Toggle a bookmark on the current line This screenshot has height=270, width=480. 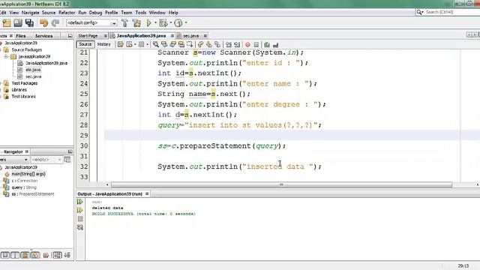[x=217, y=45]
